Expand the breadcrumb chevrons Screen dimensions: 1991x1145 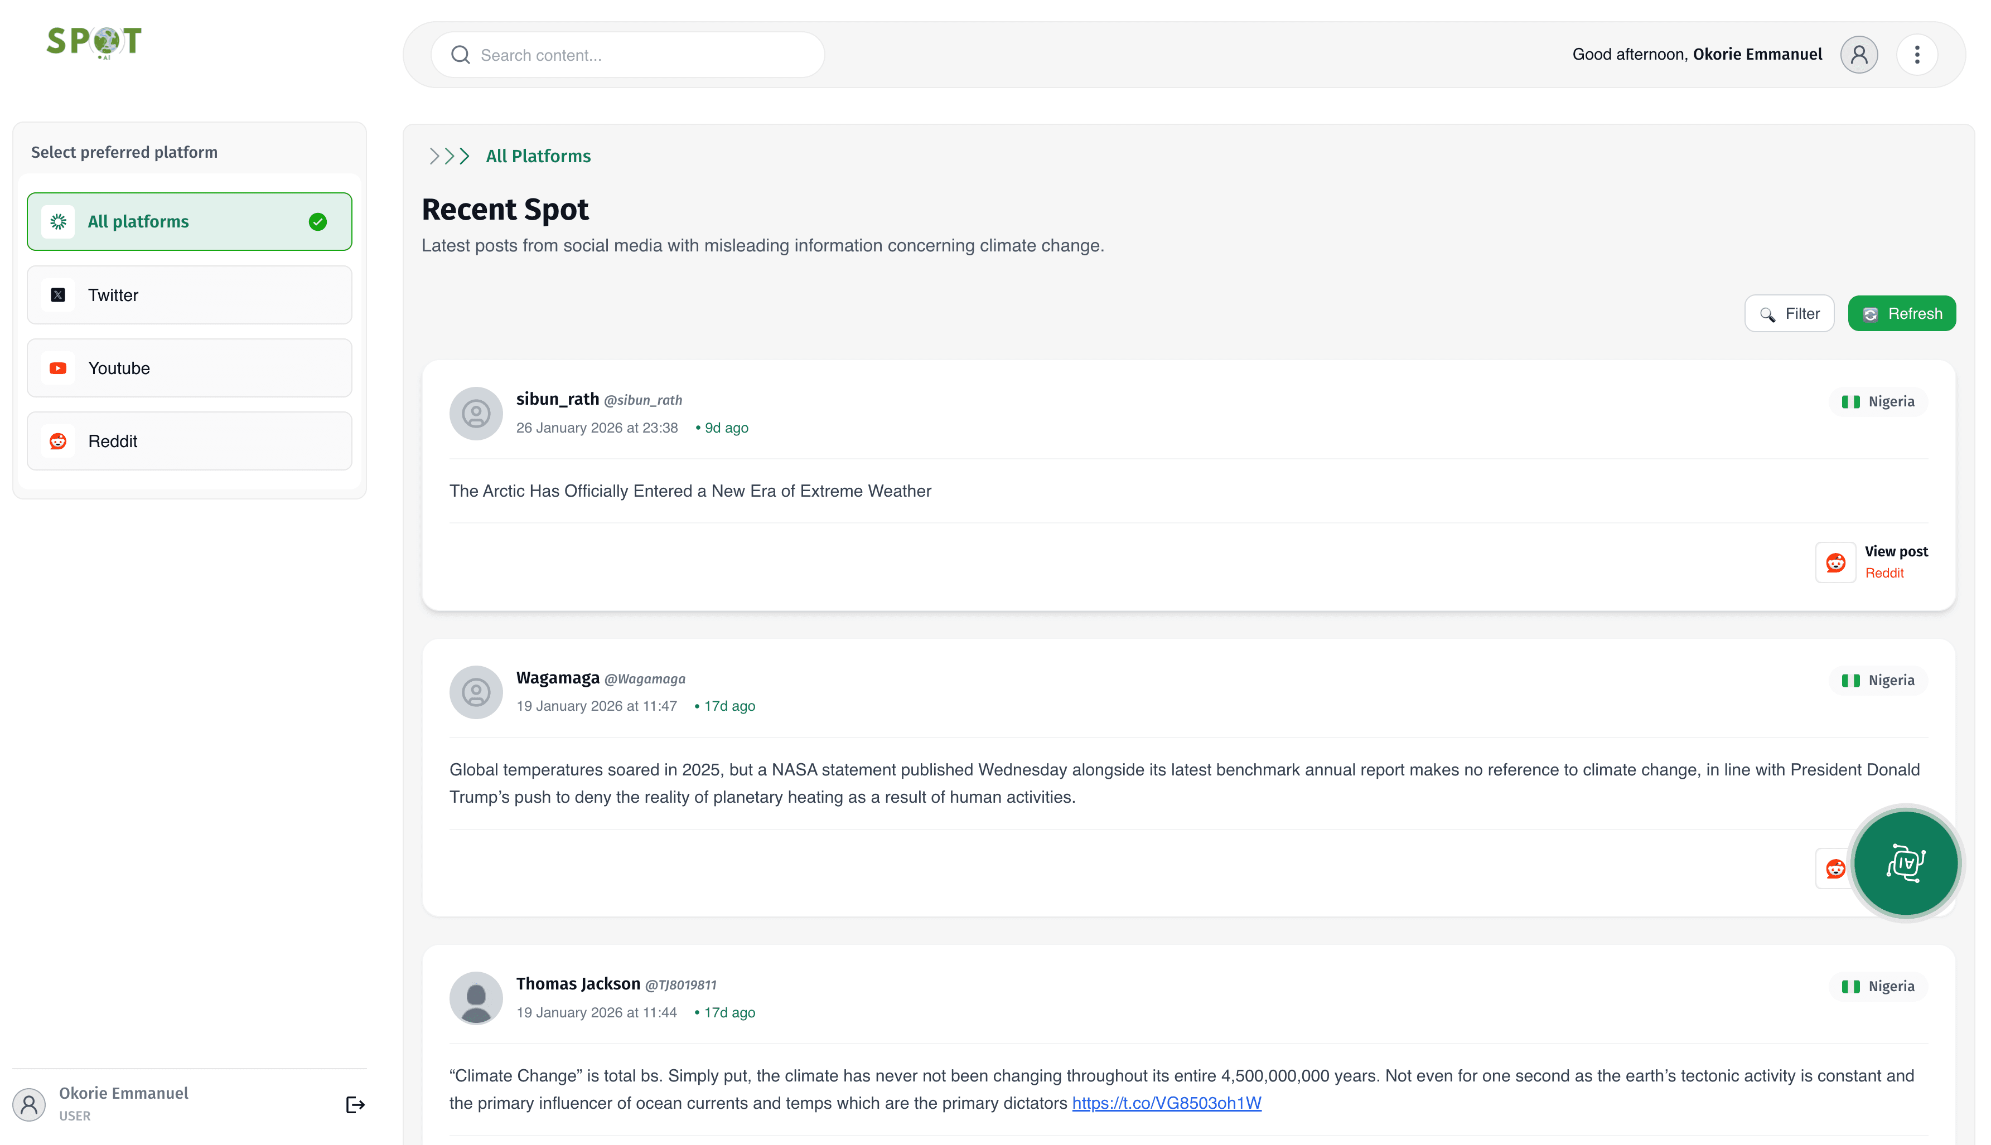coord(448,156)
